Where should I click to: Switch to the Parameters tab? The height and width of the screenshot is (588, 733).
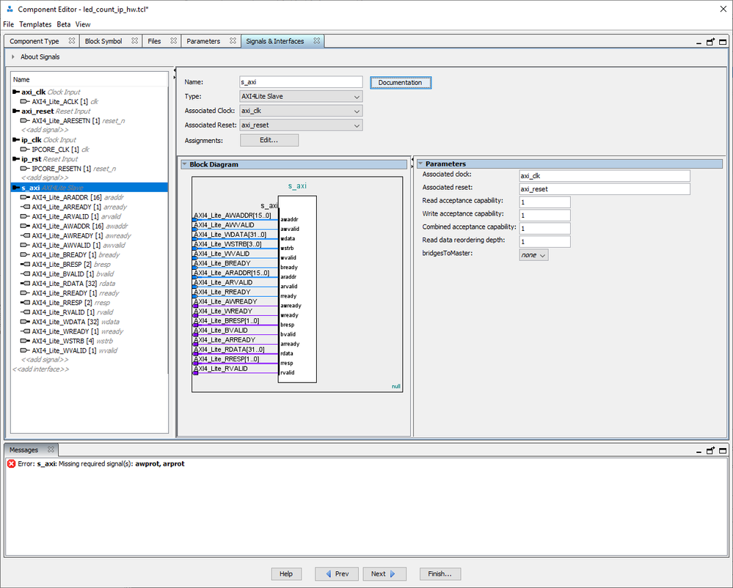coord(203,42)
